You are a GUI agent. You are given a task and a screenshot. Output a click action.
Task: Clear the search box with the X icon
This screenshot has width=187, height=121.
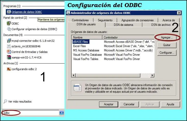point(62,113)
